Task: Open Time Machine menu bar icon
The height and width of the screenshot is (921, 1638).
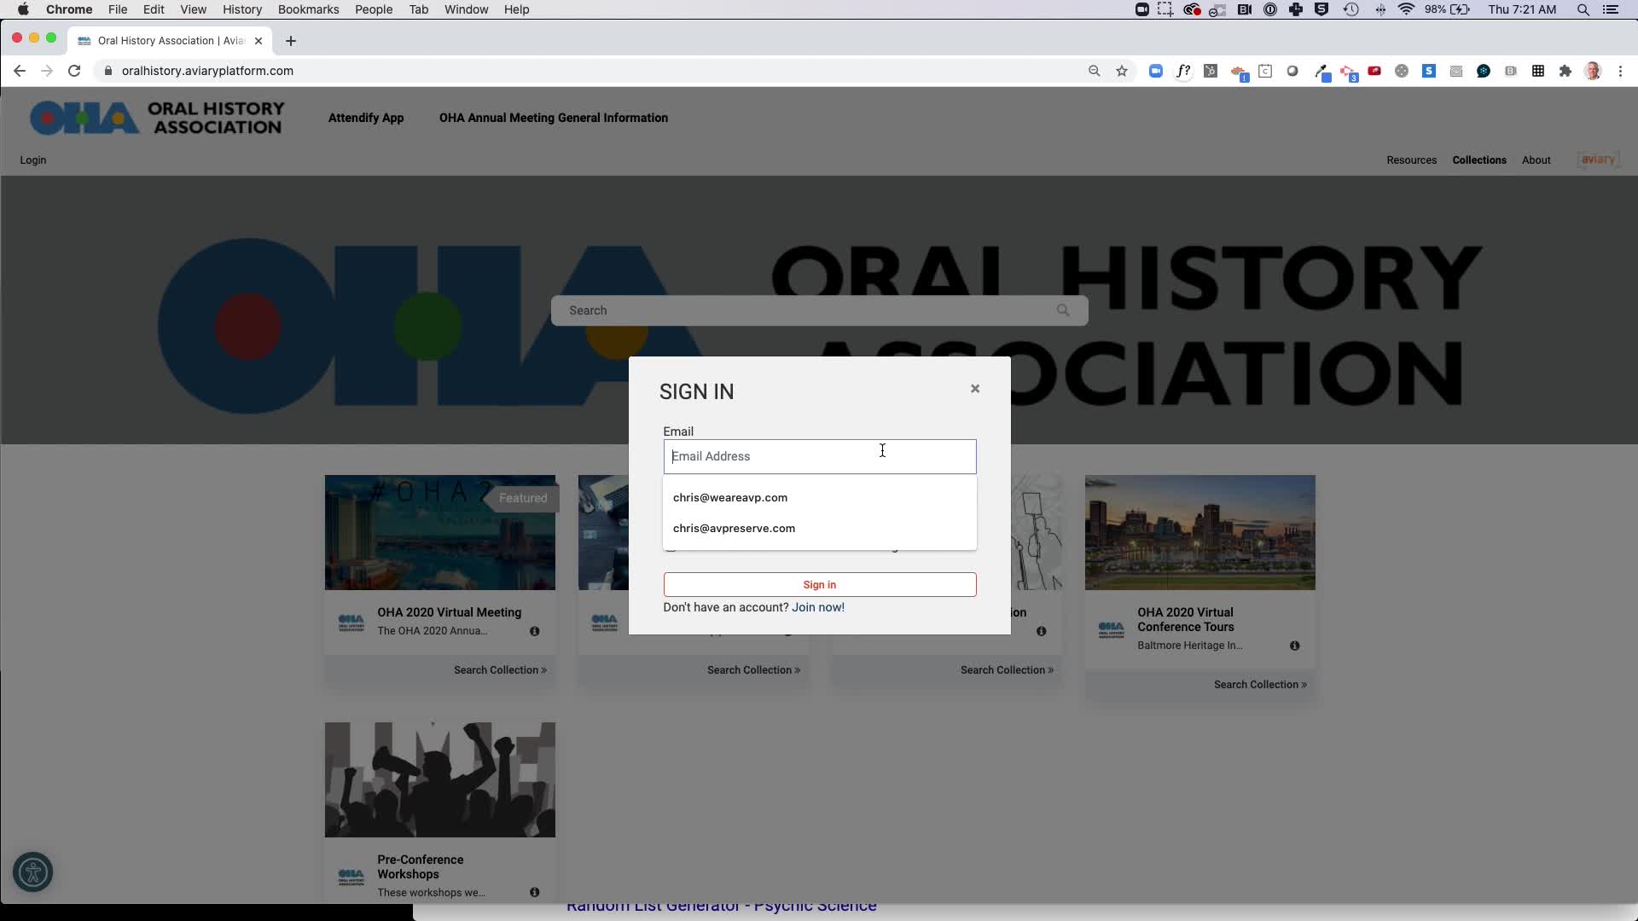Action: click(x=1350, y=9)
